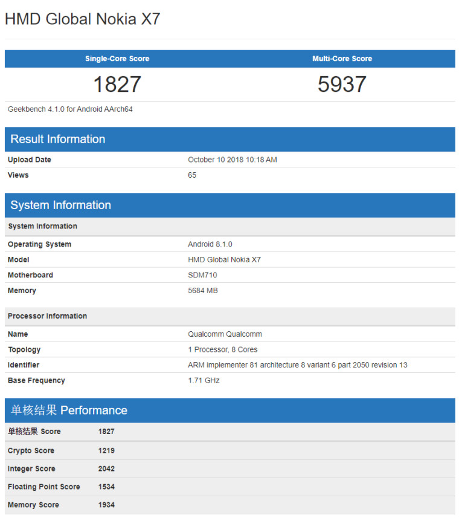Select the Multi-Core Score header
This screenshot has height=518, width=459.
pos(342,59)
